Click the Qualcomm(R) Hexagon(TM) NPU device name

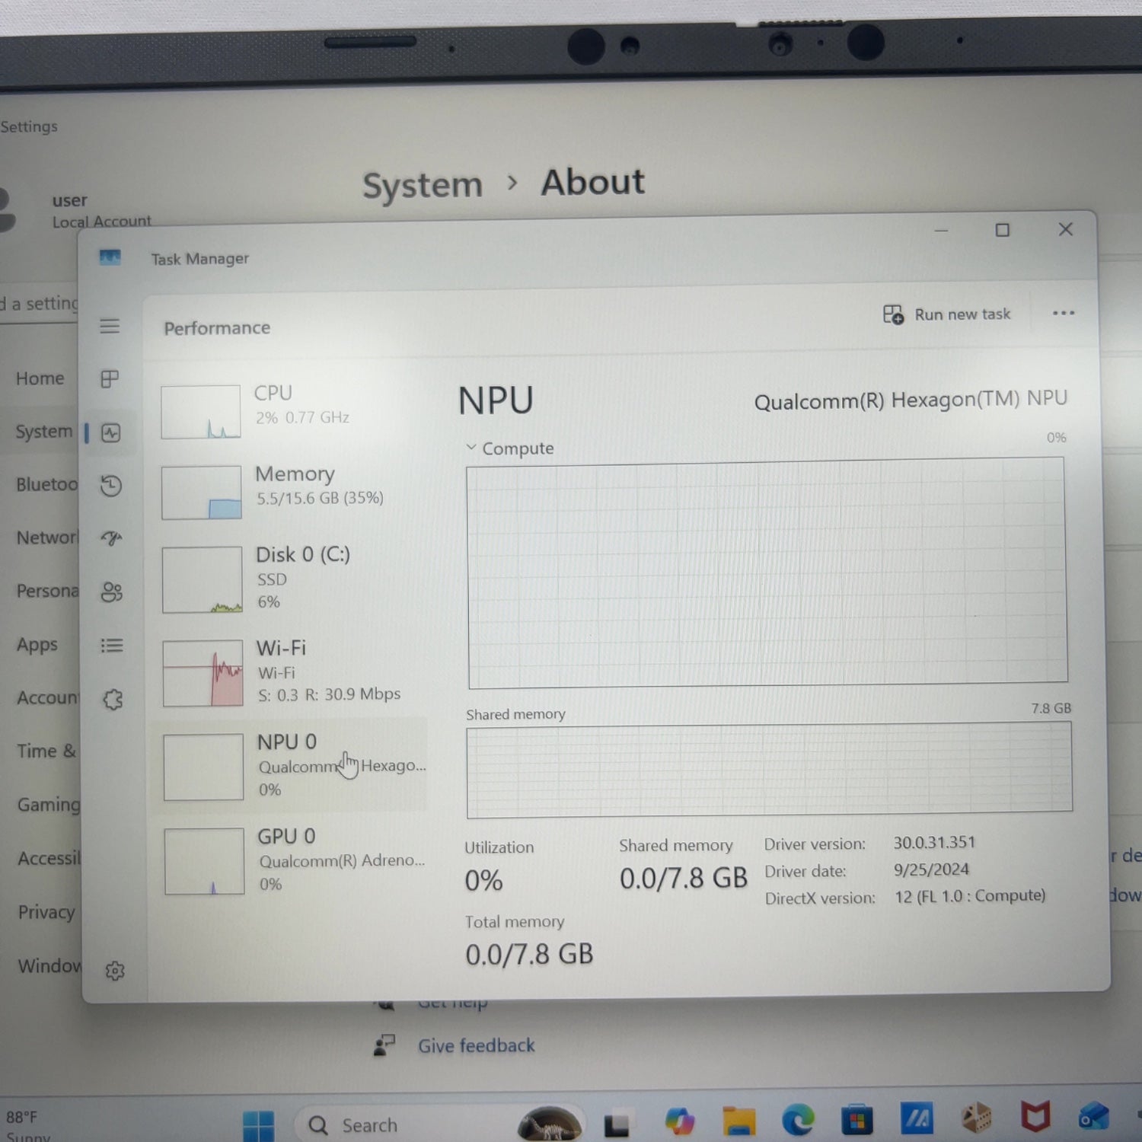911,400
